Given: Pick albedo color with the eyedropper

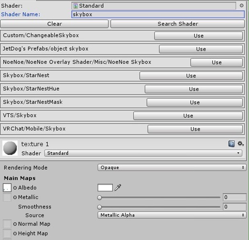Looking at the screenshot, I should 118,188.
